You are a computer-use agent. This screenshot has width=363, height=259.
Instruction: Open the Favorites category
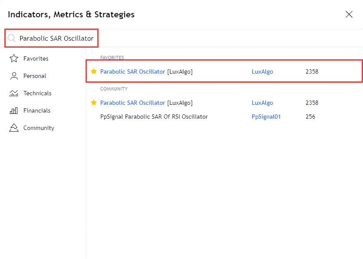[x=36, y=58]
